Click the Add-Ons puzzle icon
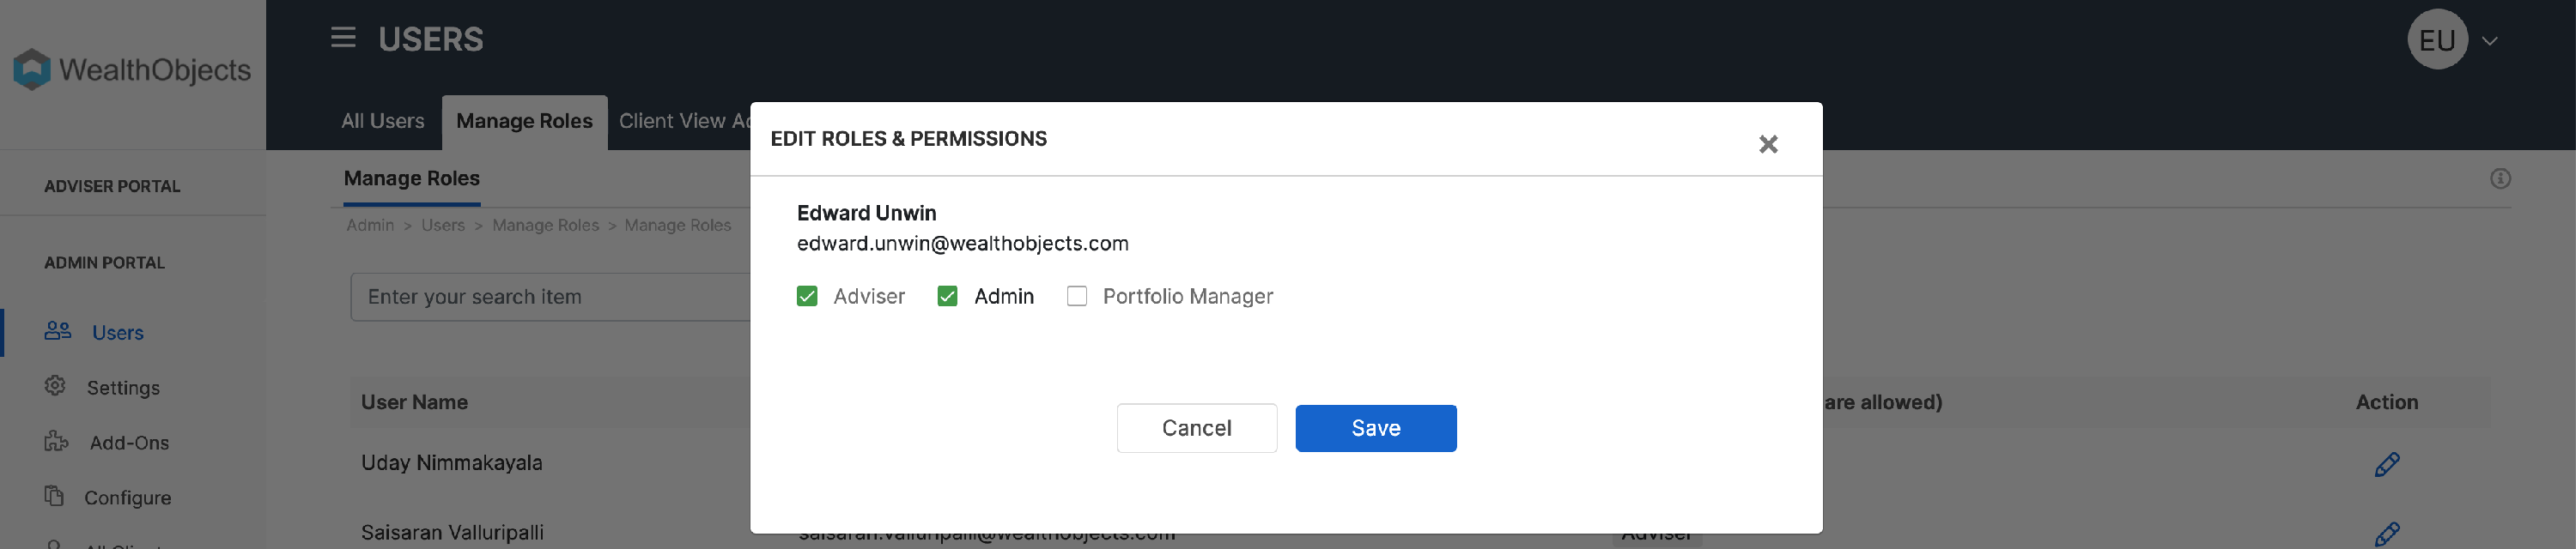2576x549 pixels. click(x=56, y=441)
